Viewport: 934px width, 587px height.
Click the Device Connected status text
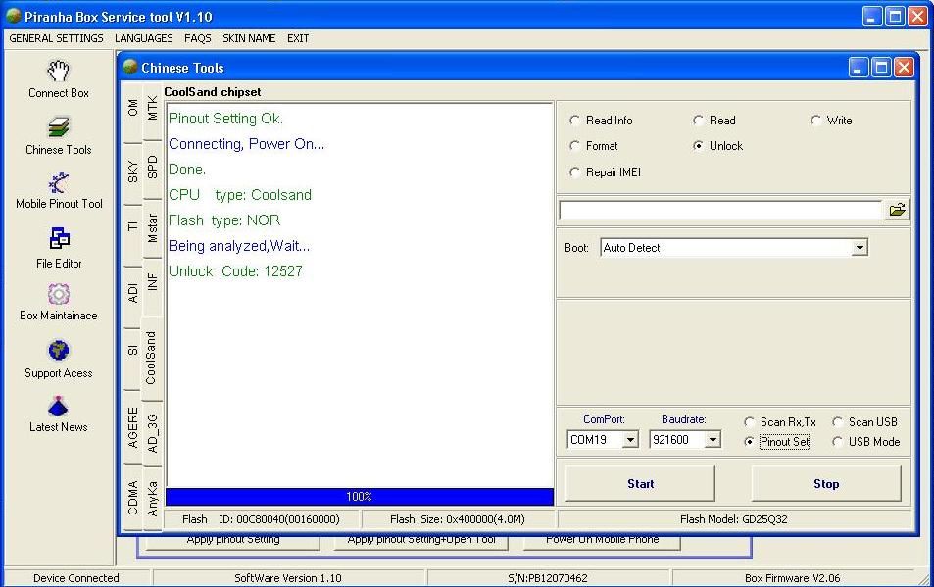(76, 578)
